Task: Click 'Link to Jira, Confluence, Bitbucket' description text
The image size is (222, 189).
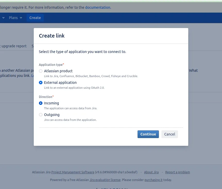Action: [x=91, y=76]
